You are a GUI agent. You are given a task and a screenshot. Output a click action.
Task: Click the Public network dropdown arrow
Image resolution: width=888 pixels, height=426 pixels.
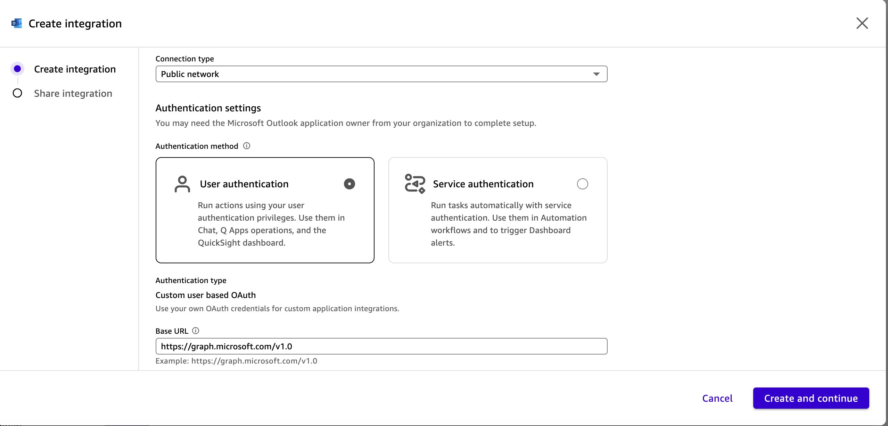tap(596, 74)
